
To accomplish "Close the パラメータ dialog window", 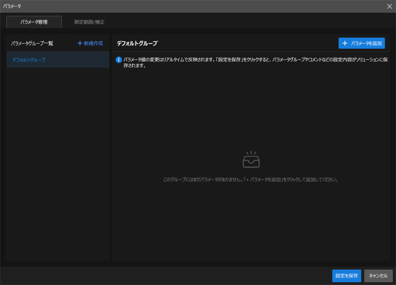I will click(x=390, y=6).
